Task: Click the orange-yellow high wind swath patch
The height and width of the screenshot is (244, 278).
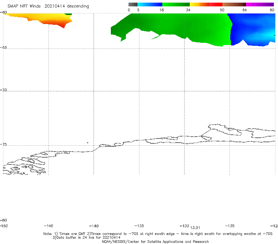Action: 51,19
